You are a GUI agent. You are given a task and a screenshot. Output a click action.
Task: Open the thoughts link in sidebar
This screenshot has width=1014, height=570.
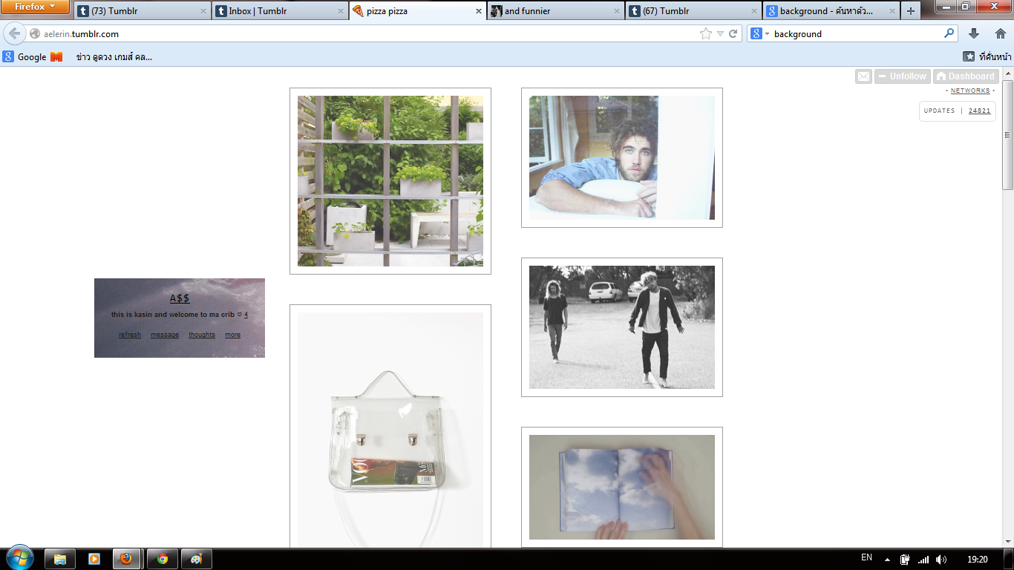202,335
